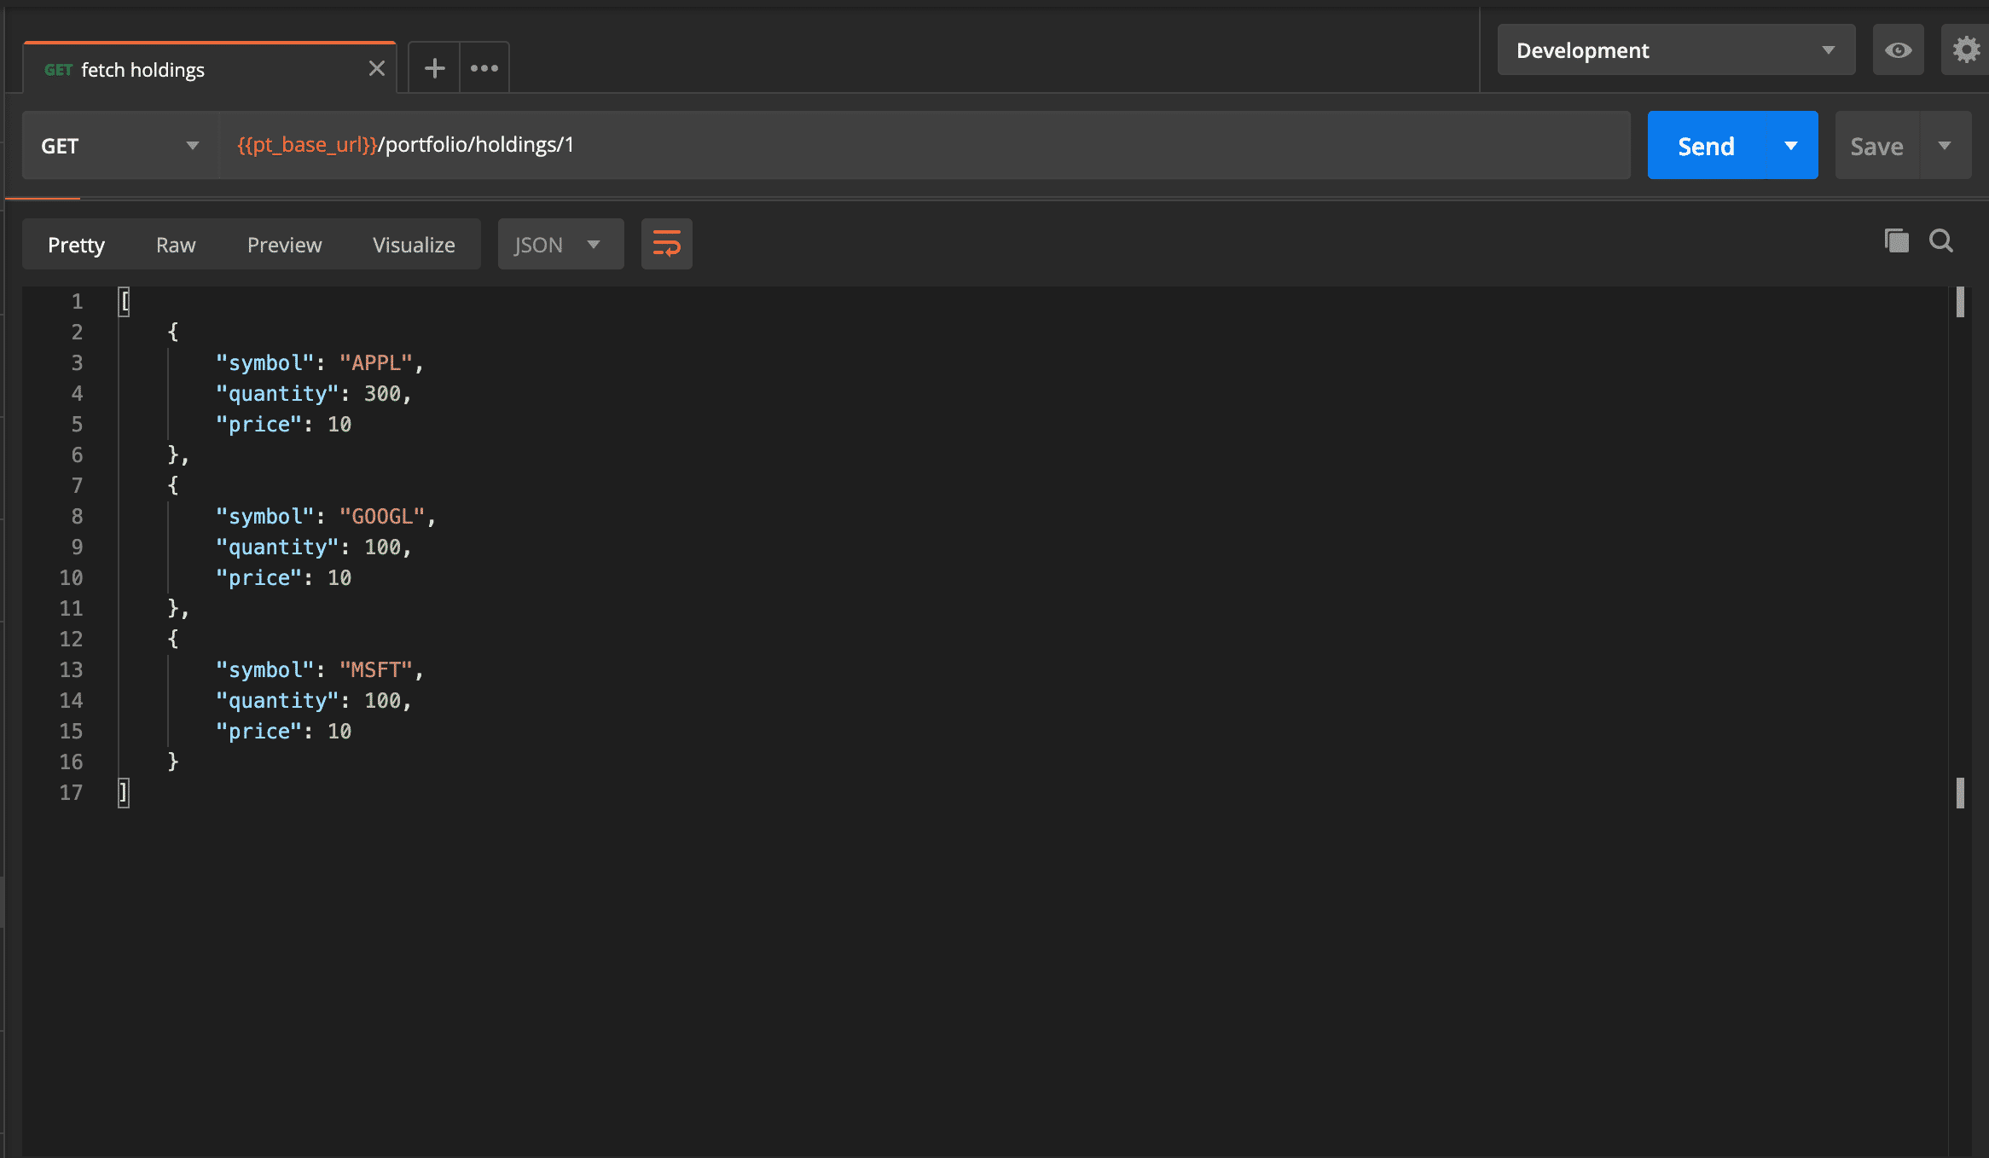Click the response vertical scrollbar upper marker

[x=1960, y=302]
